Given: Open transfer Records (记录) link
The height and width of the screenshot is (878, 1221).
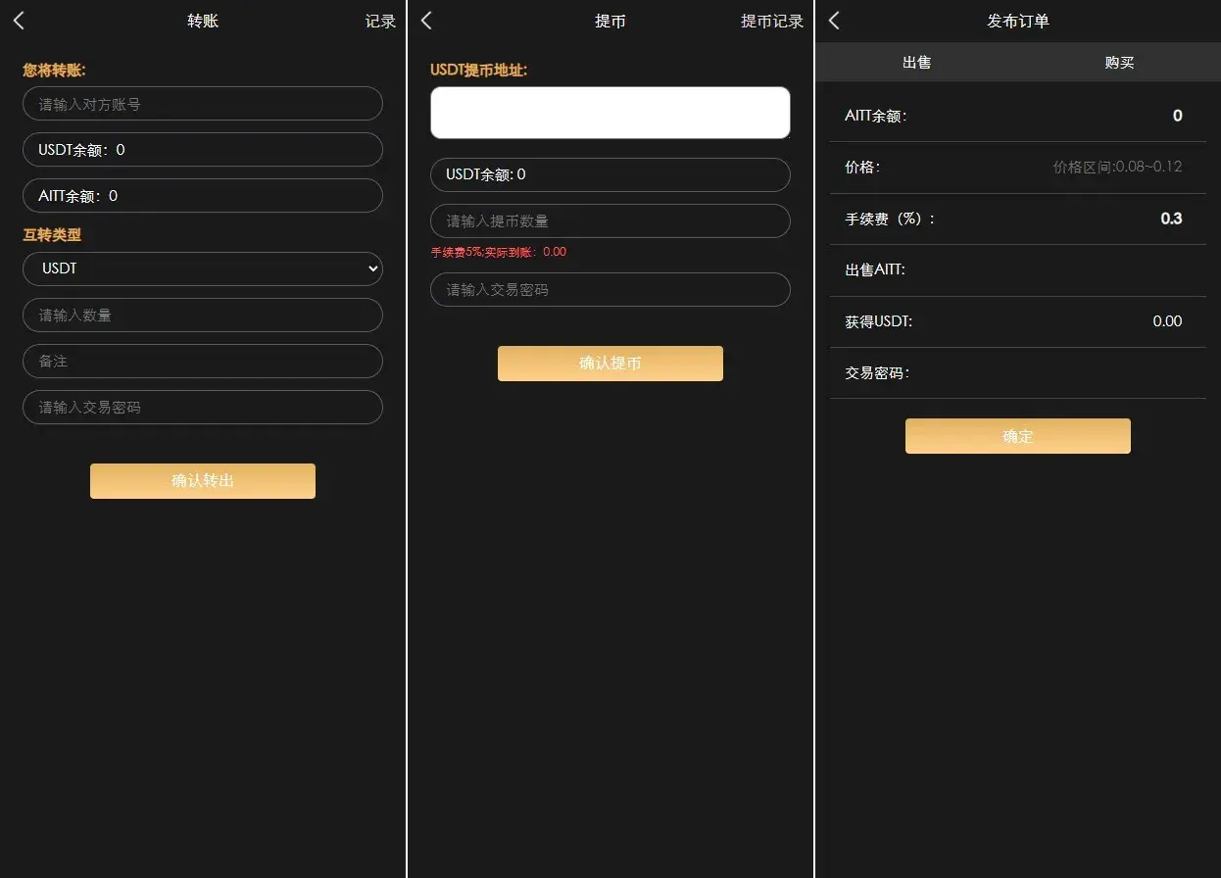Looking at the screenshot, I should coord(380,22).
